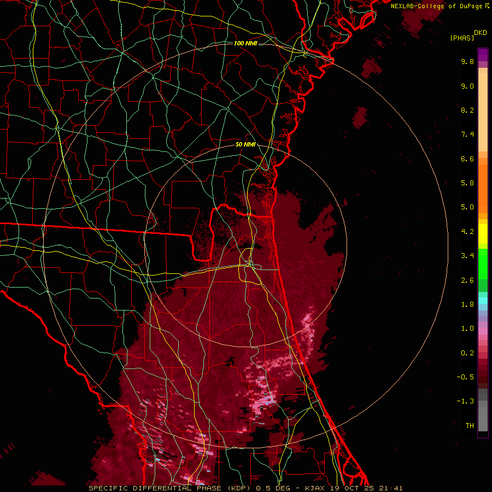Click the bright green segment of the color bar
This screenshot has width=492, height=492.
pyautogui.click(x=483, y=264)
